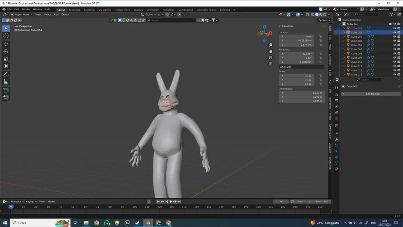Image resolution: width=403 pixels, height=227 pixels.
Task: Open the Modifiers wrench properties tab
Action: click(337, 140)
